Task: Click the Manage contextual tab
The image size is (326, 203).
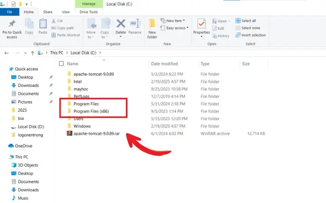Action: pos(89,4)
